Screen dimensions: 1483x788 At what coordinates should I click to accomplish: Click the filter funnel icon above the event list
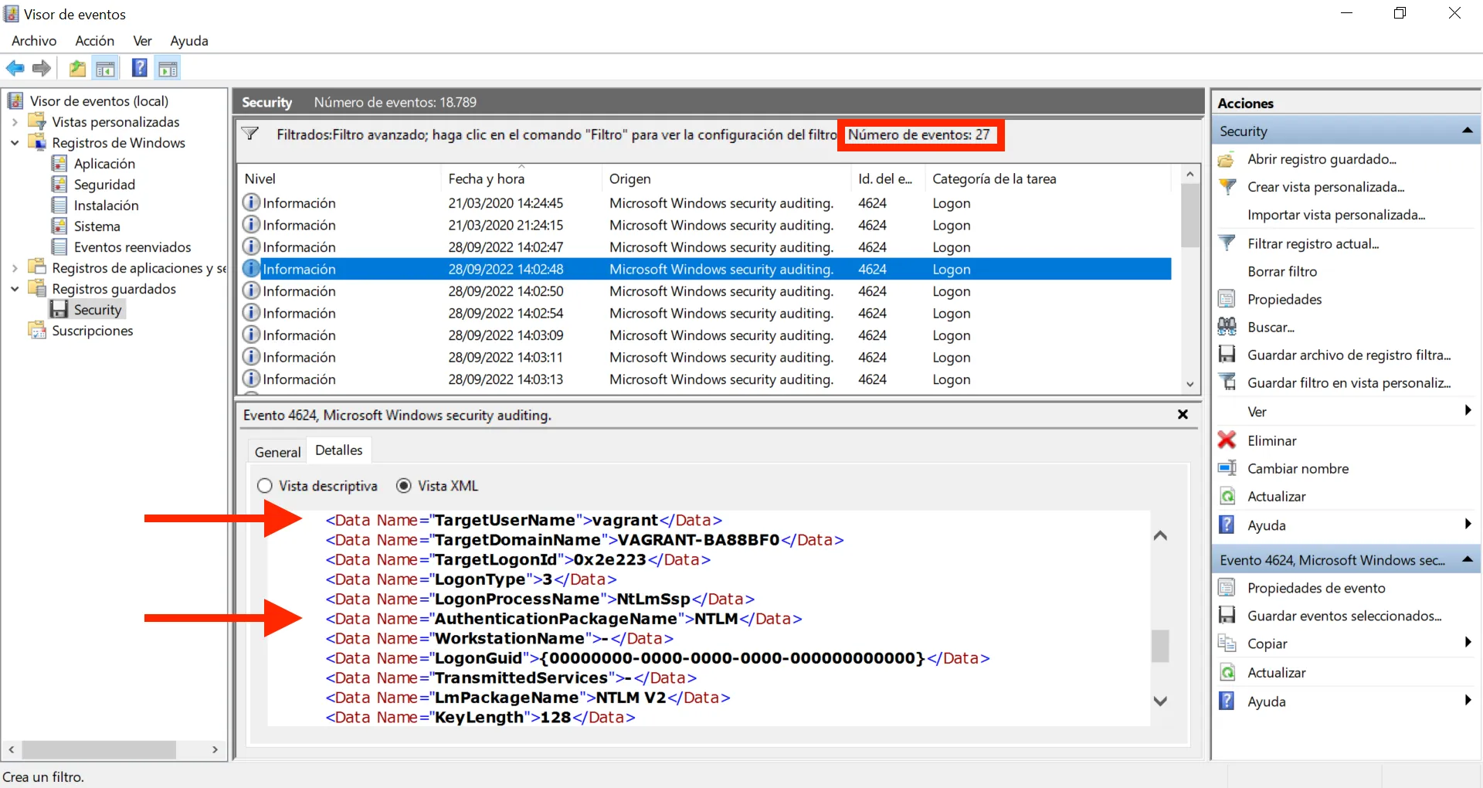click(x=250, y=134)
